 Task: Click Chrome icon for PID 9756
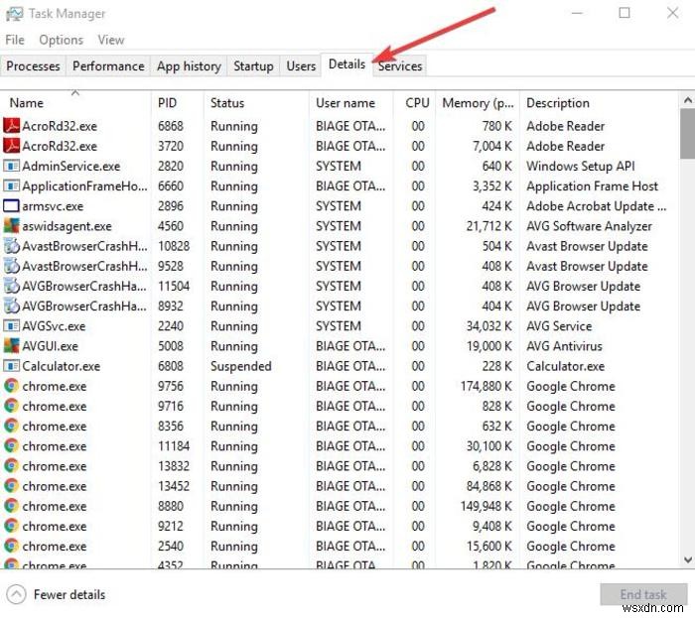(x=12, y=386)
